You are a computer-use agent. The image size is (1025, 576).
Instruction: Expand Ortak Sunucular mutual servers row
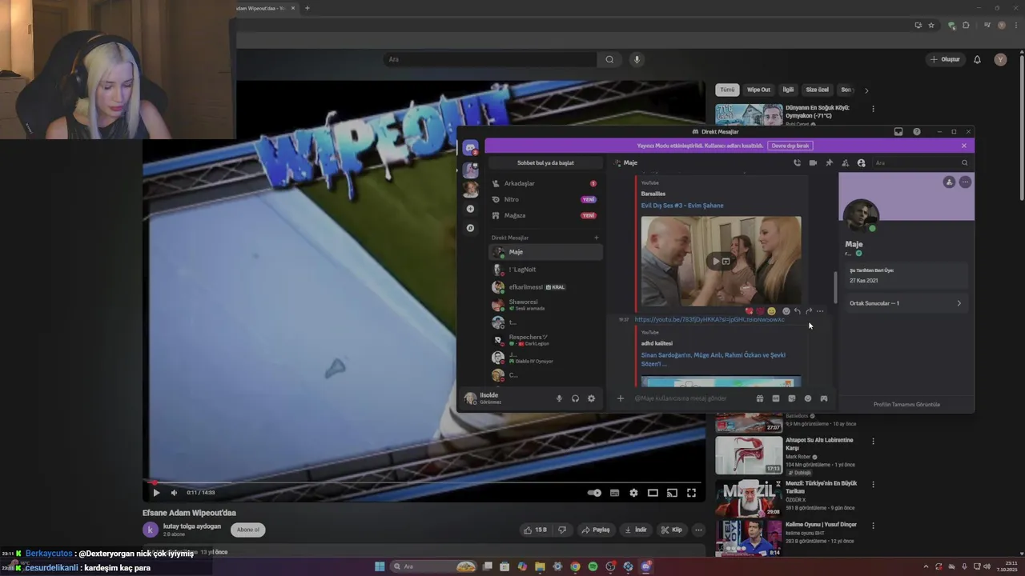pos(906,303)
